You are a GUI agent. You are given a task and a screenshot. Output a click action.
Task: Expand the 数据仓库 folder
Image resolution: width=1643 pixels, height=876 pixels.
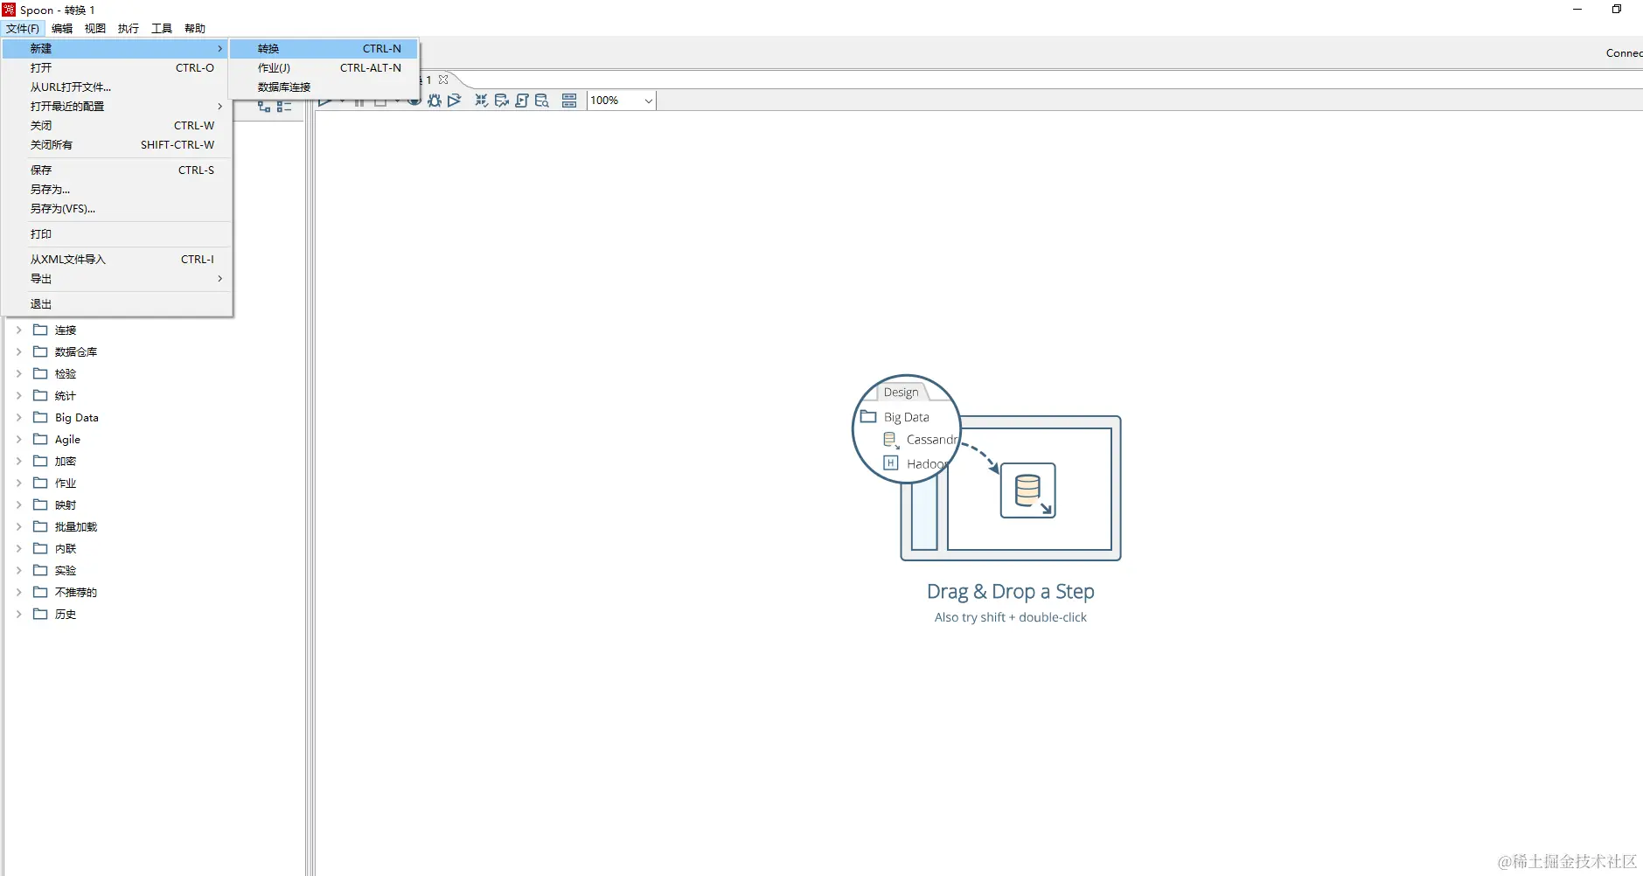click(18, 352)
